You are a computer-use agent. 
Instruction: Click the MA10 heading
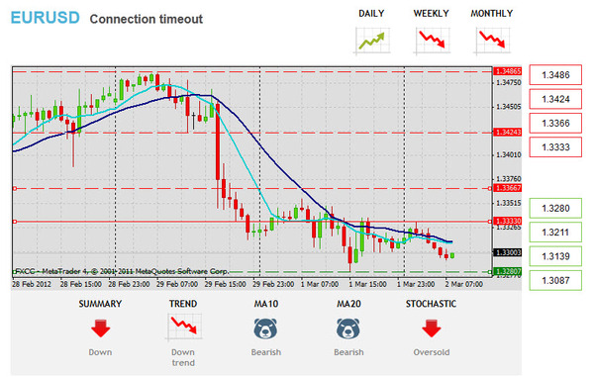(266, 304)
